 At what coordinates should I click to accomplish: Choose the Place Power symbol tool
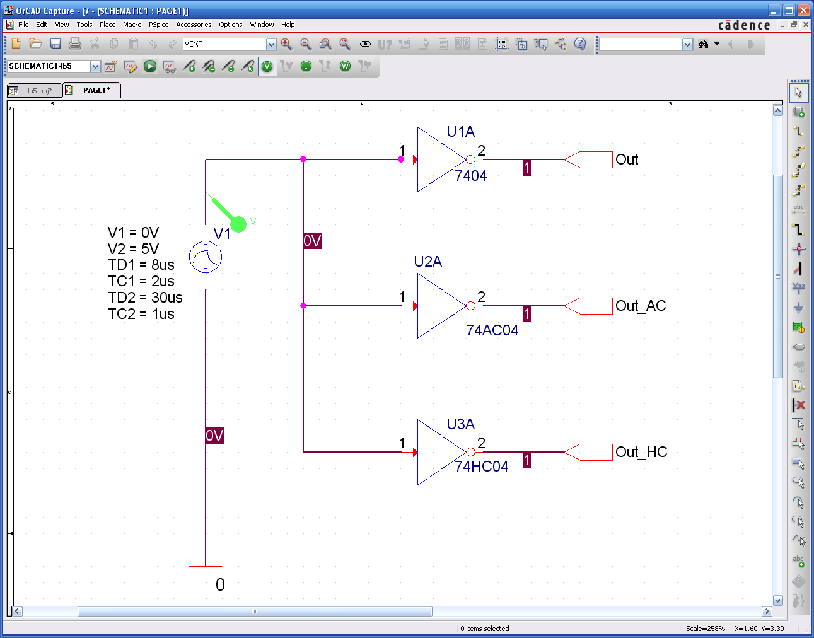point(799,288)
